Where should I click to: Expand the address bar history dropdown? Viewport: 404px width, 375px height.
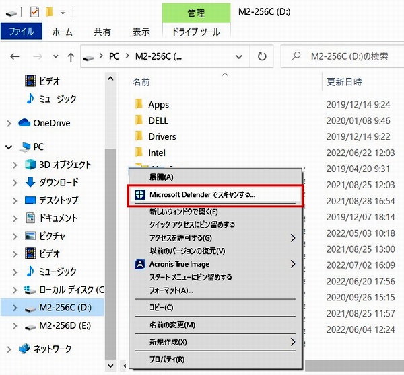pyautogui.click(x=239, y=56)
